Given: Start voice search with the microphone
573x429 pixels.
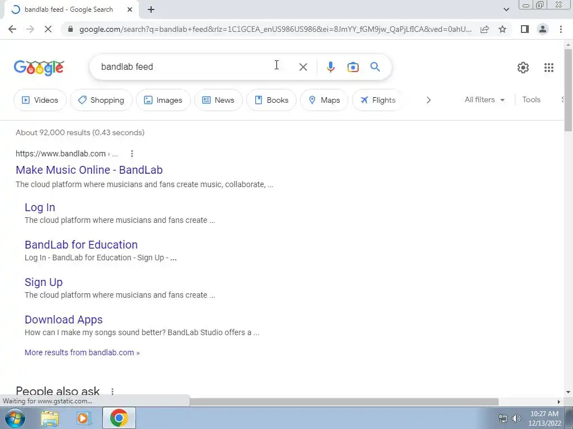Looking at the screenshot, I should 330,67.
